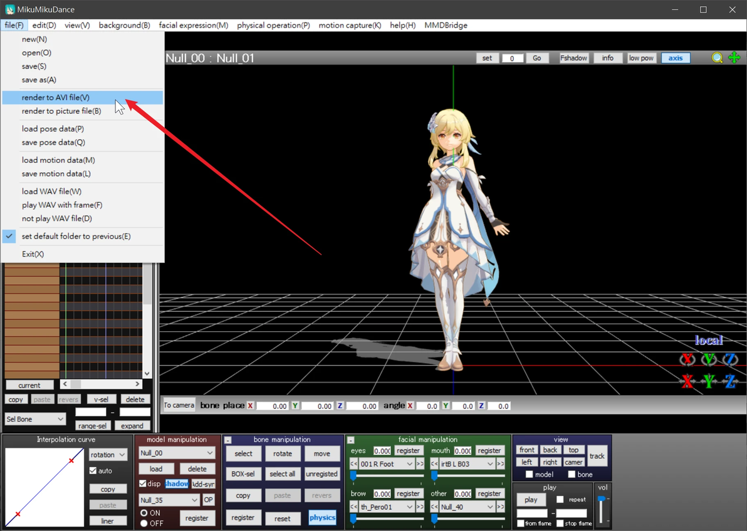Click the blue Z rotation axis icon
Image resolution: width=747 pixels, height=531 pixels.
730,359
